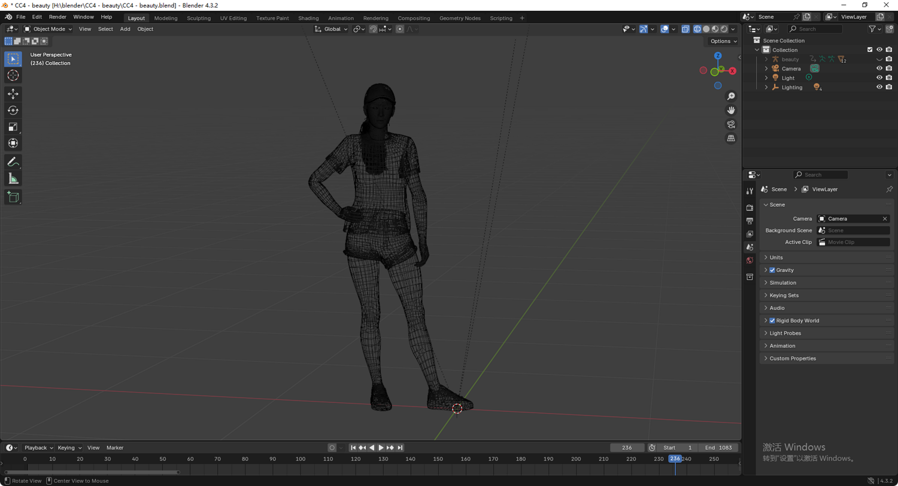
Task: Toggle camera view in viewport
Action: pos(731,124)
